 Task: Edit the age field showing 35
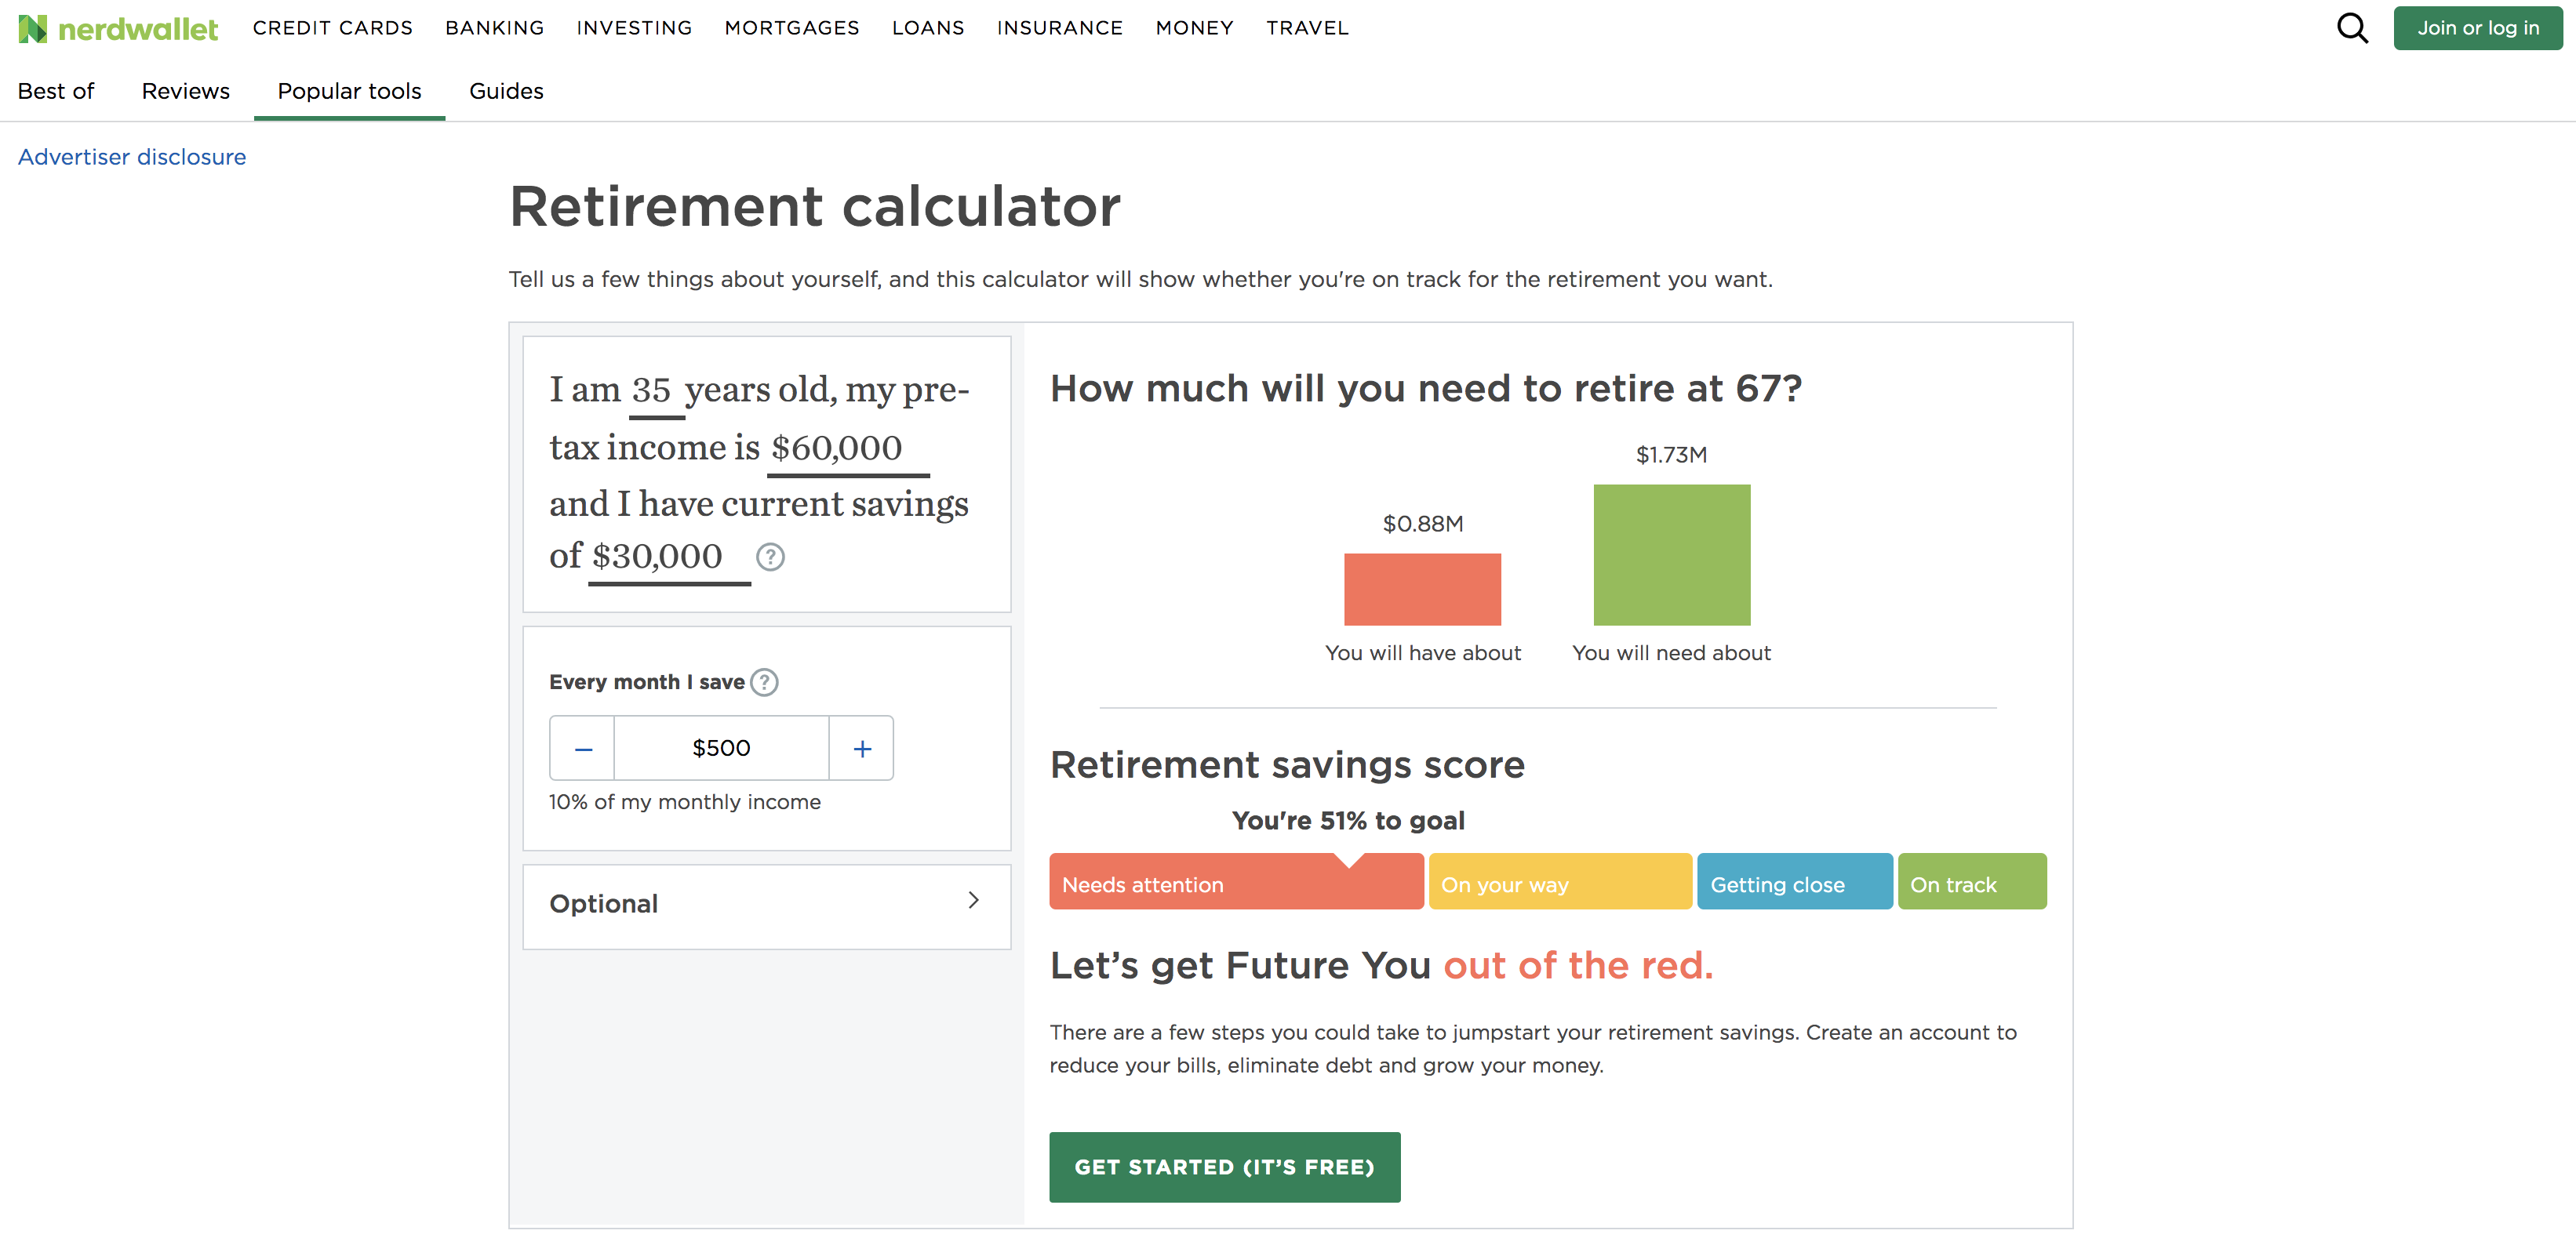pyautogui.click(x=653, y=390)
